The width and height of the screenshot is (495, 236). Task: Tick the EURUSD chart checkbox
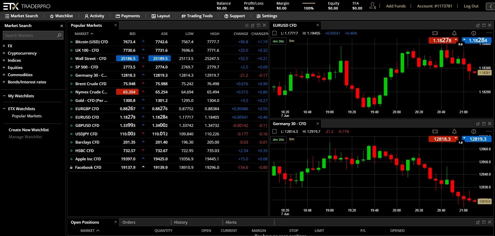pyautogui.click(x=275, y=33)
